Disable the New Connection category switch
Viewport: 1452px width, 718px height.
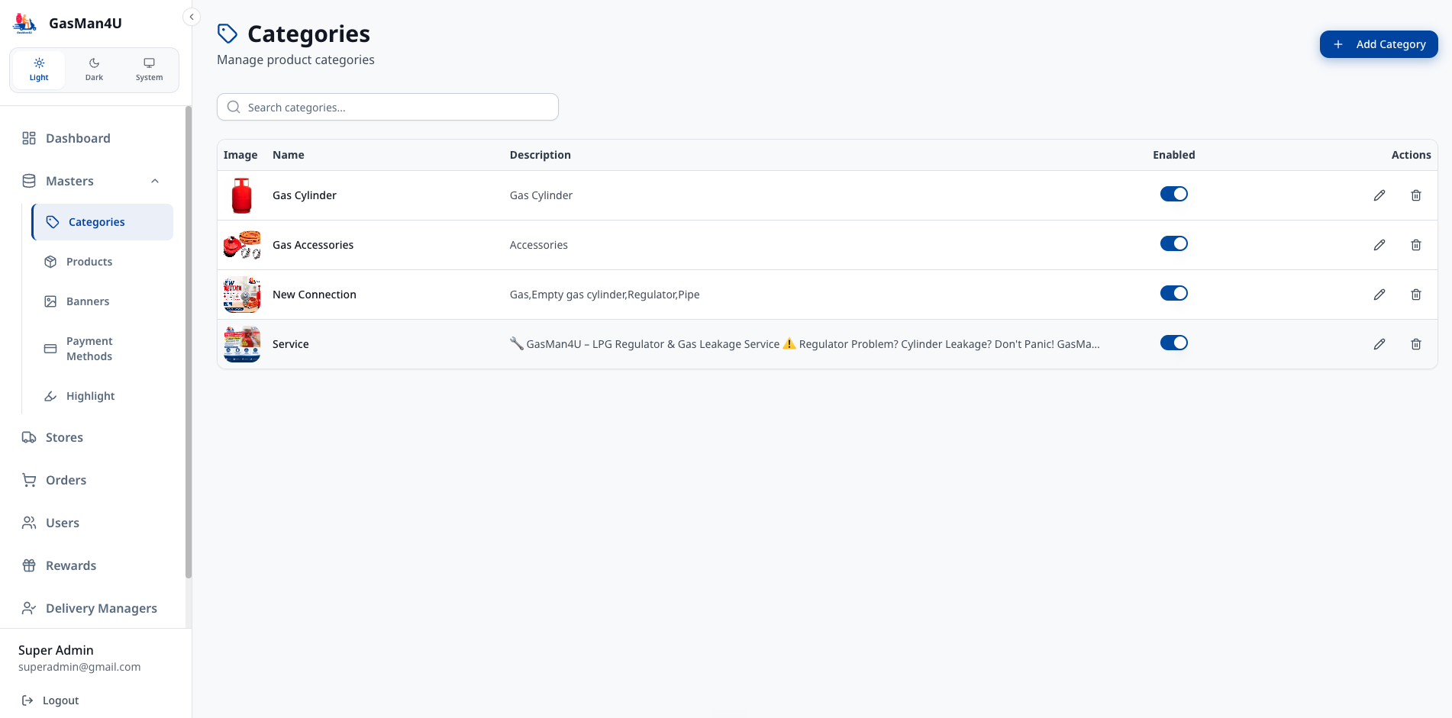pos(1174,293)
